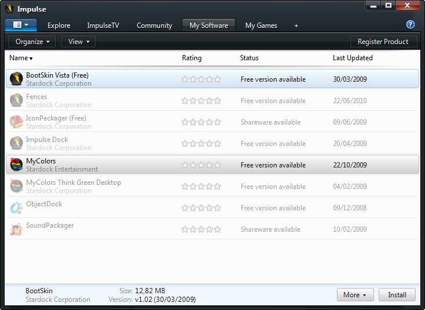
Task: Click the ObjectDock app icon
Action: 16,207
